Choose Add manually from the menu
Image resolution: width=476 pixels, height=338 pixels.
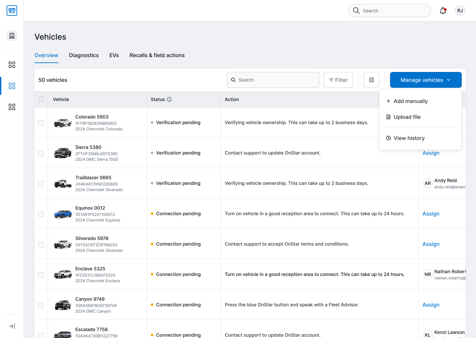tap(420, 101)
